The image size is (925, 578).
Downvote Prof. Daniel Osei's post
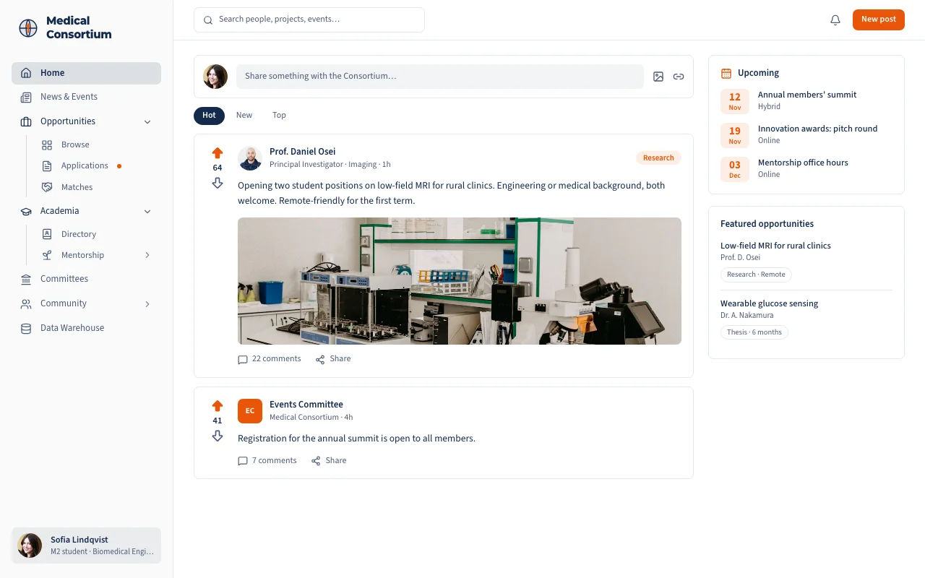coord(218,184)
